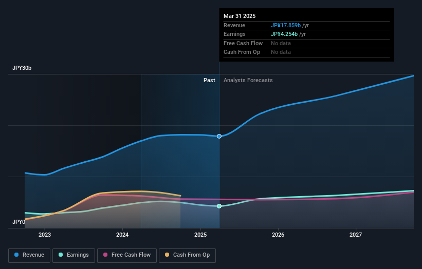Click the tooltip Cash From Op row label
Image resolution: width=422 pixels, height=269 pixels.
coord(242,52)
